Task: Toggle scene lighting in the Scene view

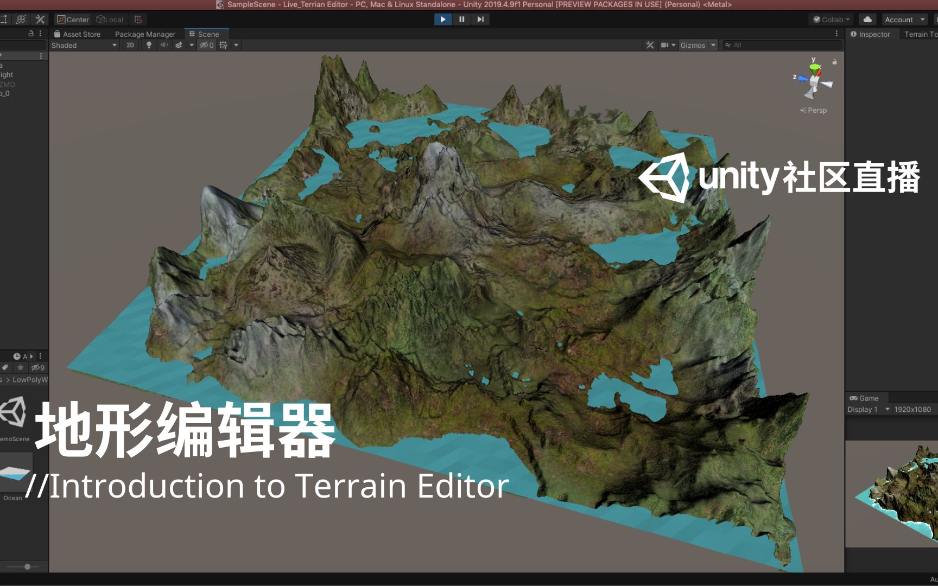Action: click(x=149, y=45)
